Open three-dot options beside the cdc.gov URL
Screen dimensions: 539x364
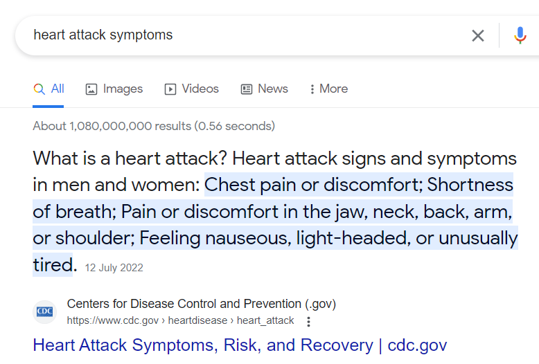tap(308, 321)
